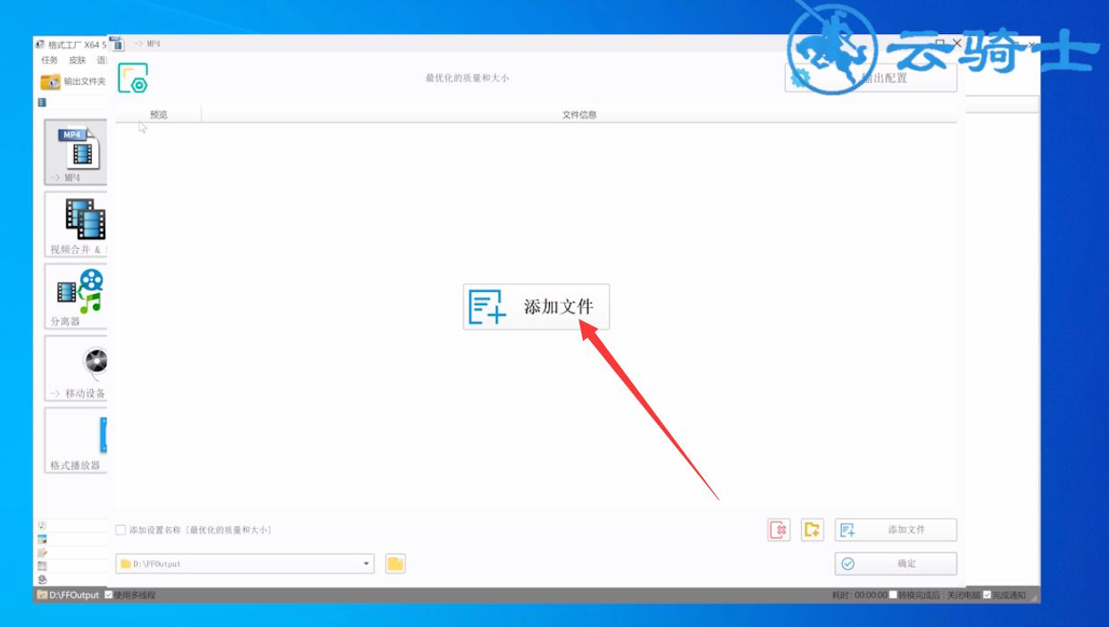Viewport: 1109px width, 627px height.
Task: Click the 预览 column header
Action: click(158, 114)
